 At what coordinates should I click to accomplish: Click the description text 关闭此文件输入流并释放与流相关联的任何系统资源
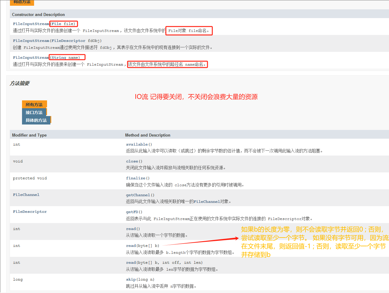click(176, 168)
